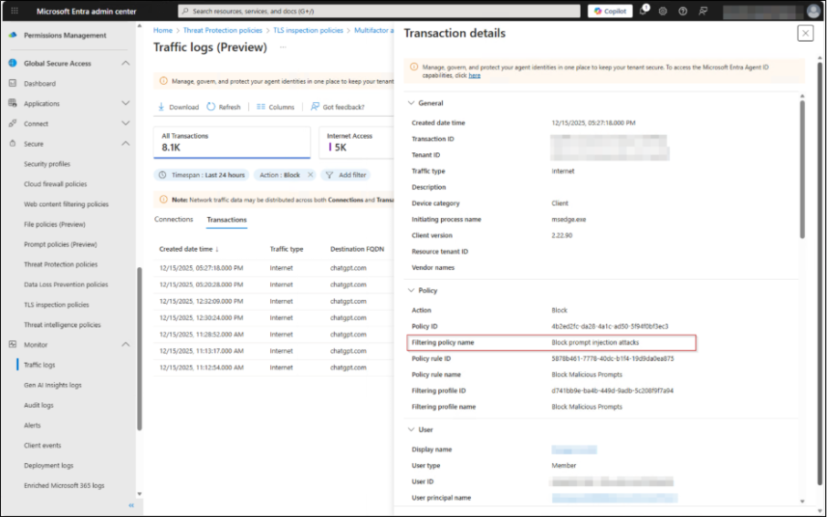
Task: Select the Internet Access 5K card
Action: (357, 142)
